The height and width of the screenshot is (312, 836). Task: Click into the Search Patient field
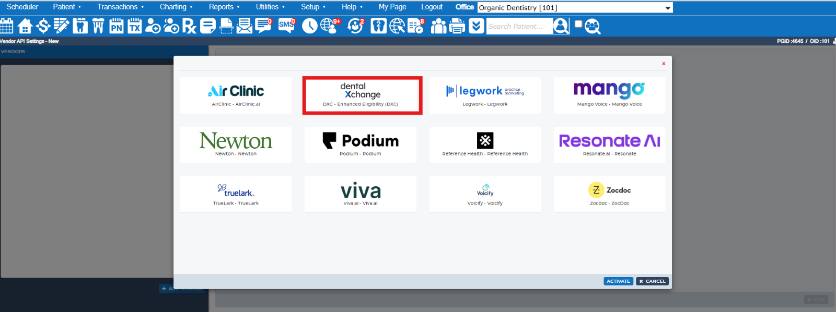(519, 26)
